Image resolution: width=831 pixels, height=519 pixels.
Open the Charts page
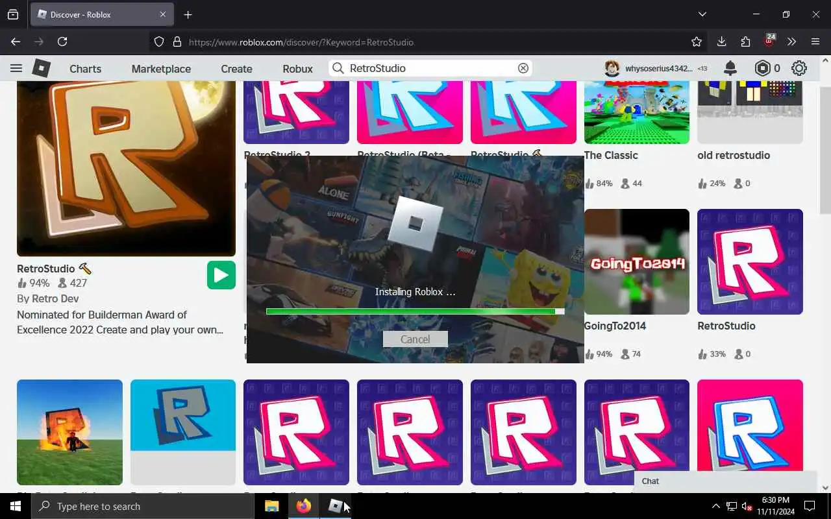(x=85, y=69)
